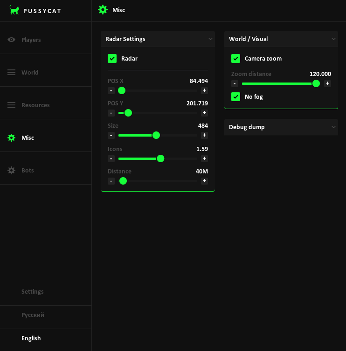Viewport: 346px width, 351px height.
Task: Click the POS Y value 201.719
Action: point(197,103)
